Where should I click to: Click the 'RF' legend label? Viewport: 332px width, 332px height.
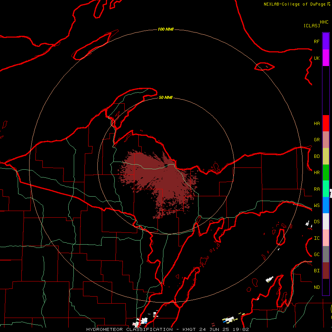[x=317, y=41]
